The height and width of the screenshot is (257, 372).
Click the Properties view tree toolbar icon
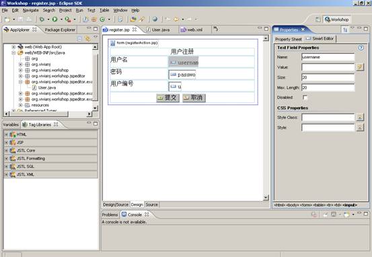345,30
